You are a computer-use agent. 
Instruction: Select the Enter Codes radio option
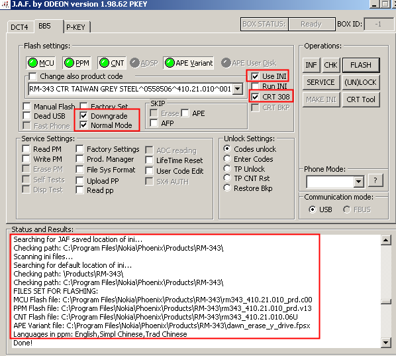coord(227,159)
